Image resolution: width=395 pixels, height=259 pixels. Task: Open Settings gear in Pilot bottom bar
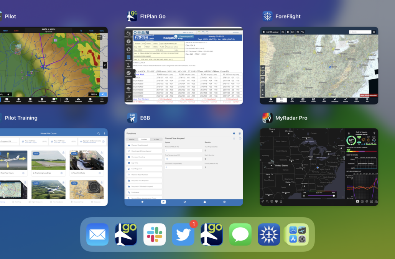coord(66,100)
